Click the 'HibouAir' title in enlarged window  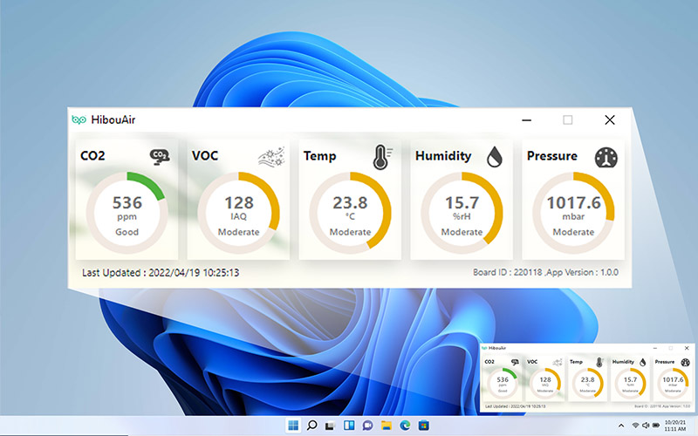[113, 119]
